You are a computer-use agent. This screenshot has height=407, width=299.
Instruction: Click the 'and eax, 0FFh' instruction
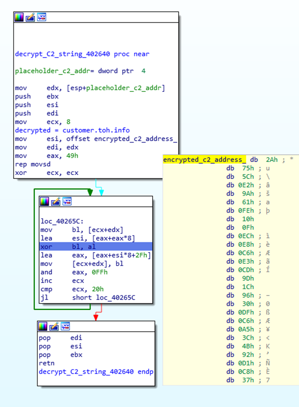(x=74, y=272)
